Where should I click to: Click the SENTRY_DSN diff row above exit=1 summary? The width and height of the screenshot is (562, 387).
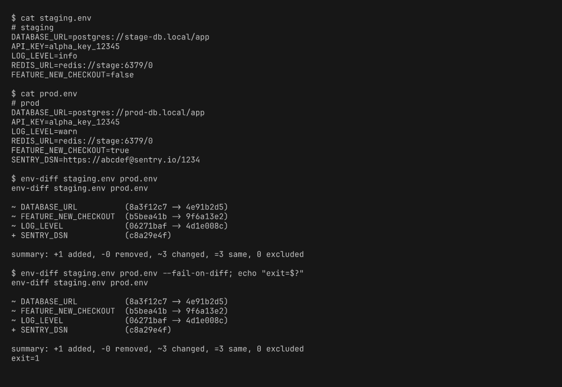[x=91, y=330]
